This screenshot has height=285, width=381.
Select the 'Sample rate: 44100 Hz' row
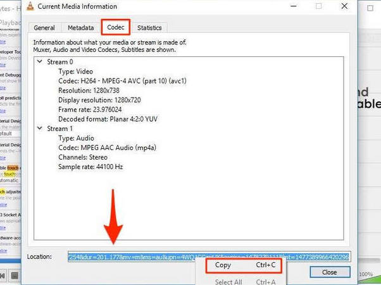point(91,167)
